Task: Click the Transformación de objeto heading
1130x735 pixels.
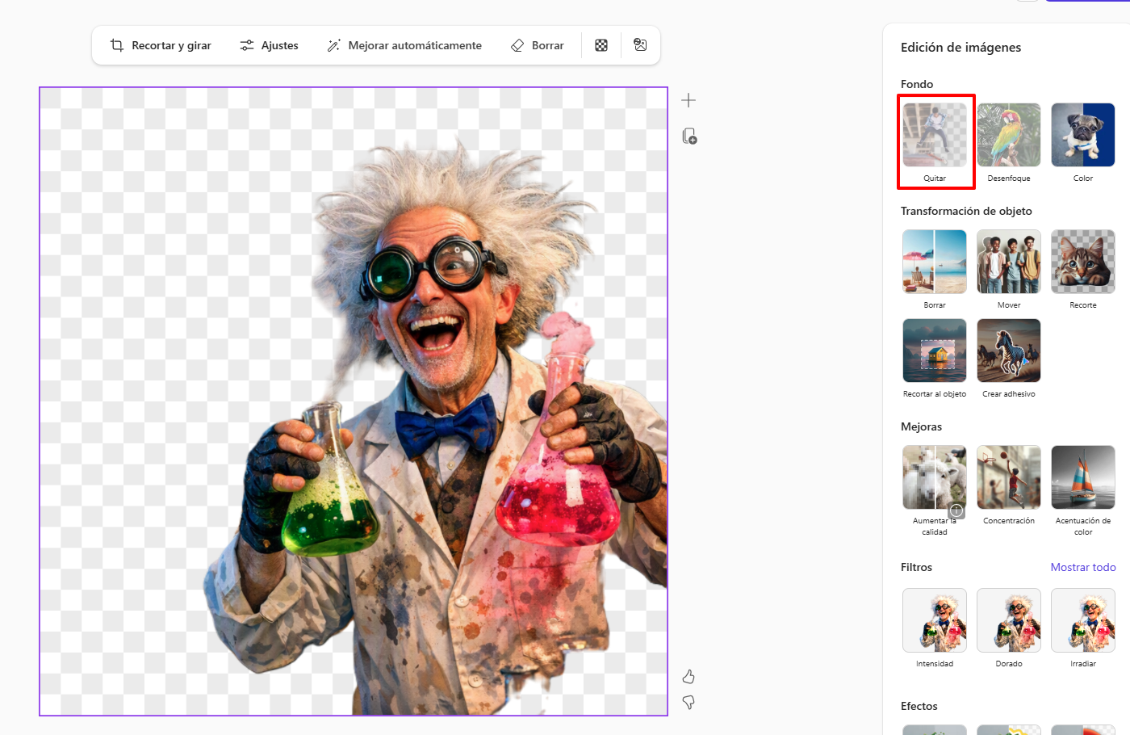Action: [x=966, y=211]
